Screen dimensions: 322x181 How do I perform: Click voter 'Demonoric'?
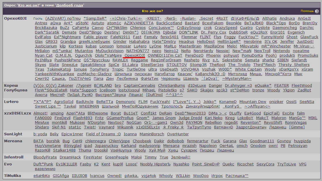point(126,101)
